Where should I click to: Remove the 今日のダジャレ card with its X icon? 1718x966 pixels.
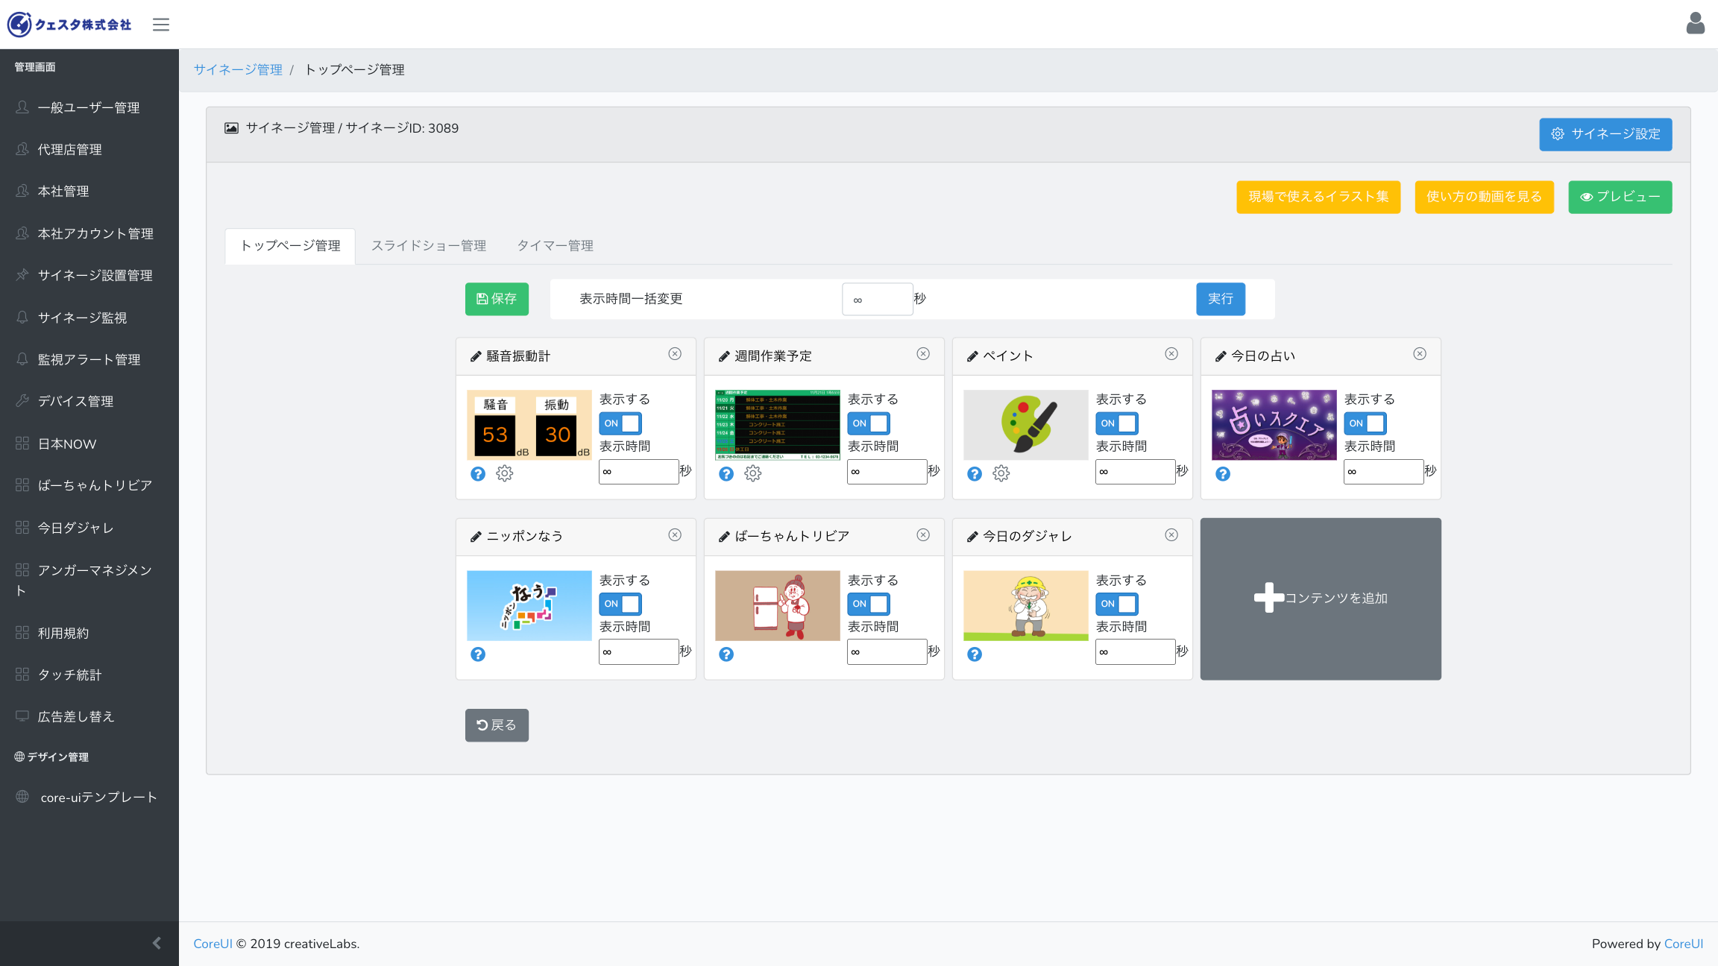point(1171,535)
